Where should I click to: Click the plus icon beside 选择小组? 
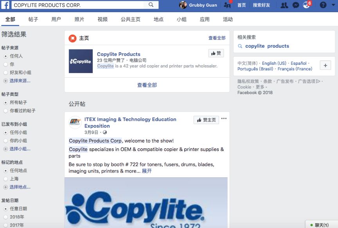[x=5, y=149]
